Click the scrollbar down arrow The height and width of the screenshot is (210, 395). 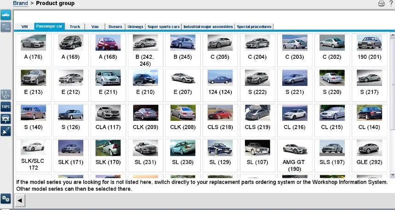(393, 174)
